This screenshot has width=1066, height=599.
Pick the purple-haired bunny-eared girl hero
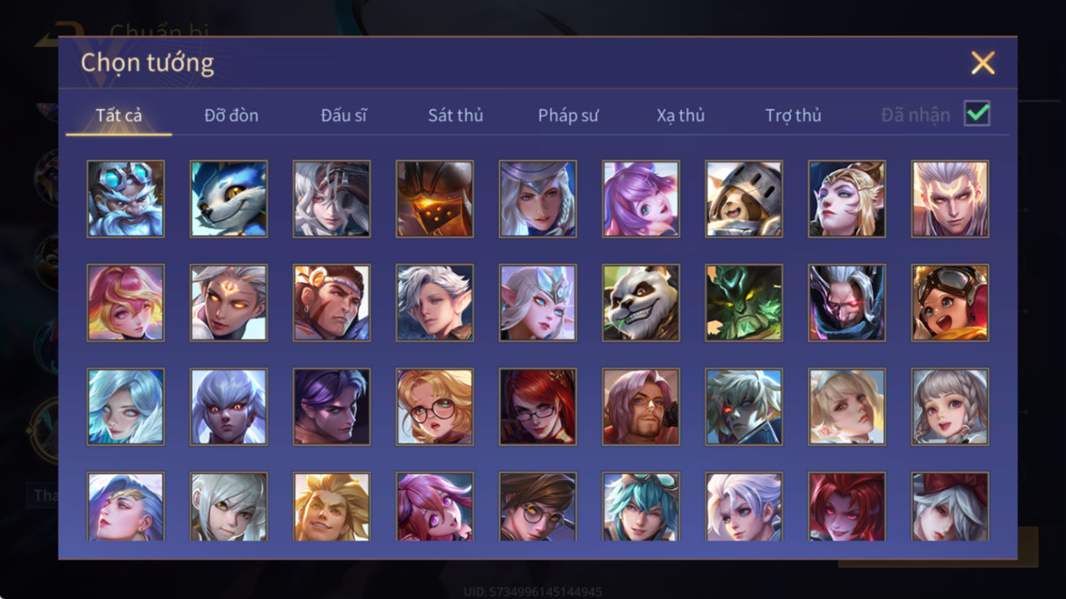tap(641, 199)
